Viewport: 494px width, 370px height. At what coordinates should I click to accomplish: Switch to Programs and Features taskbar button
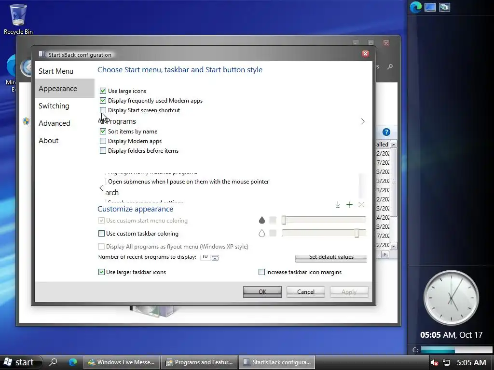(x=199, y=362)
